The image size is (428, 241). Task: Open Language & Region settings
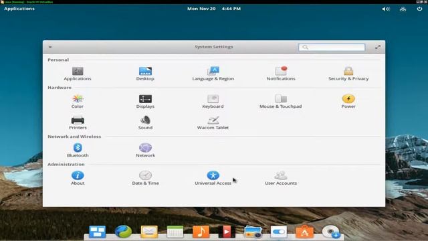tap(213, 74)
